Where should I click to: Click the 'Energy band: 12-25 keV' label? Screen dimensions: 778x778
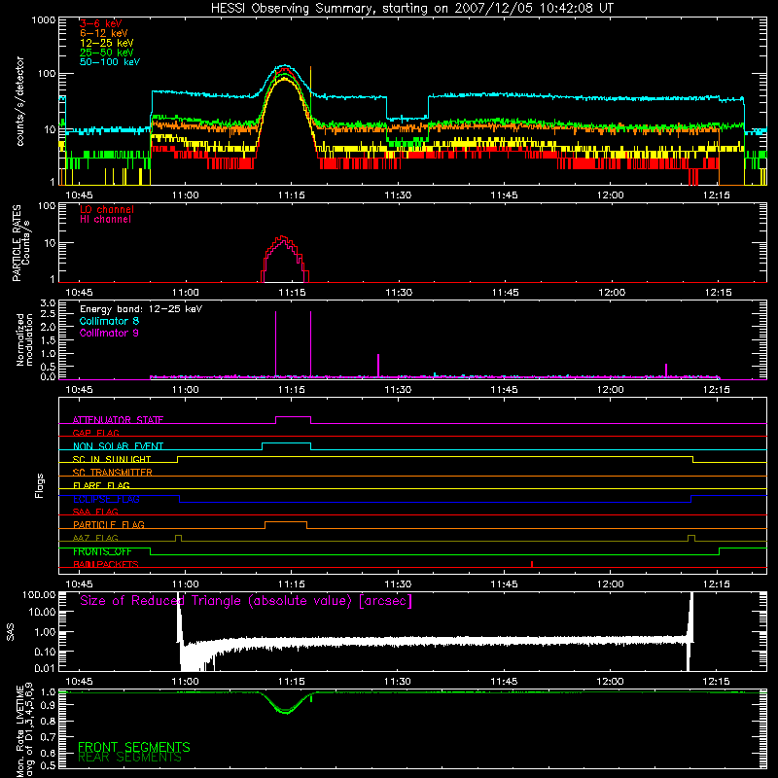141,309
